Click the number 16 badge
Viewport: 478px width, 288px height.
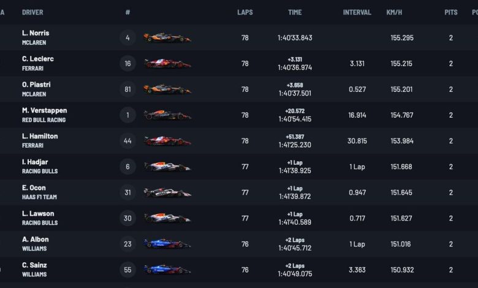(x=127, y=63)
